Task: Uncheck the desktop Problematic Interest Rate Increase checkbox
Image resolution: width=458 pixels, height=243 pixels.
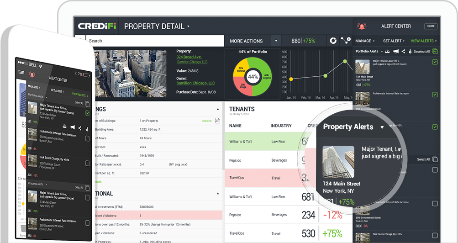Action: pyautogui.click(x=435, y=95)
